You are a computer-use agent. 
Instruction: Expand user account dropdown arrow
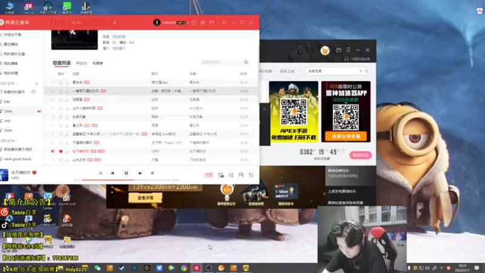pyautogui.click(x=188, y=22)
